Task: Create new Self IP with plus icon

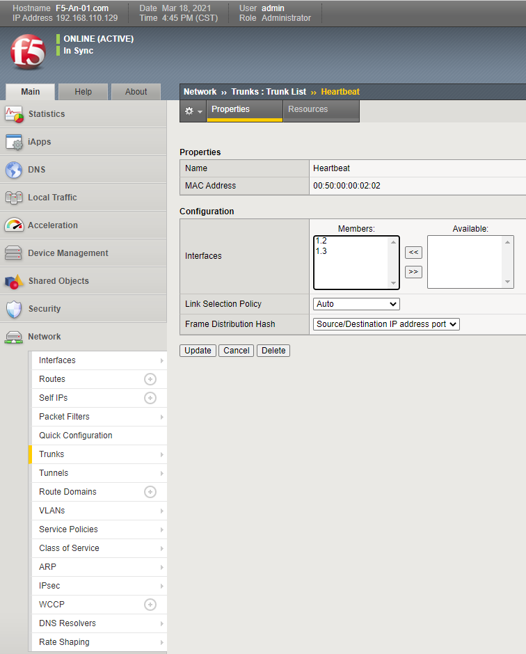Action: pos(150,398)
